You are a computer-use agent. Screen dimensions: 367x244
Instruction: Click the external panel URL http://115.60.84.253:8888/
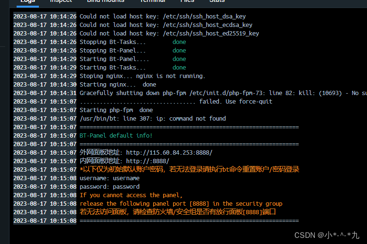pos(169,153)
